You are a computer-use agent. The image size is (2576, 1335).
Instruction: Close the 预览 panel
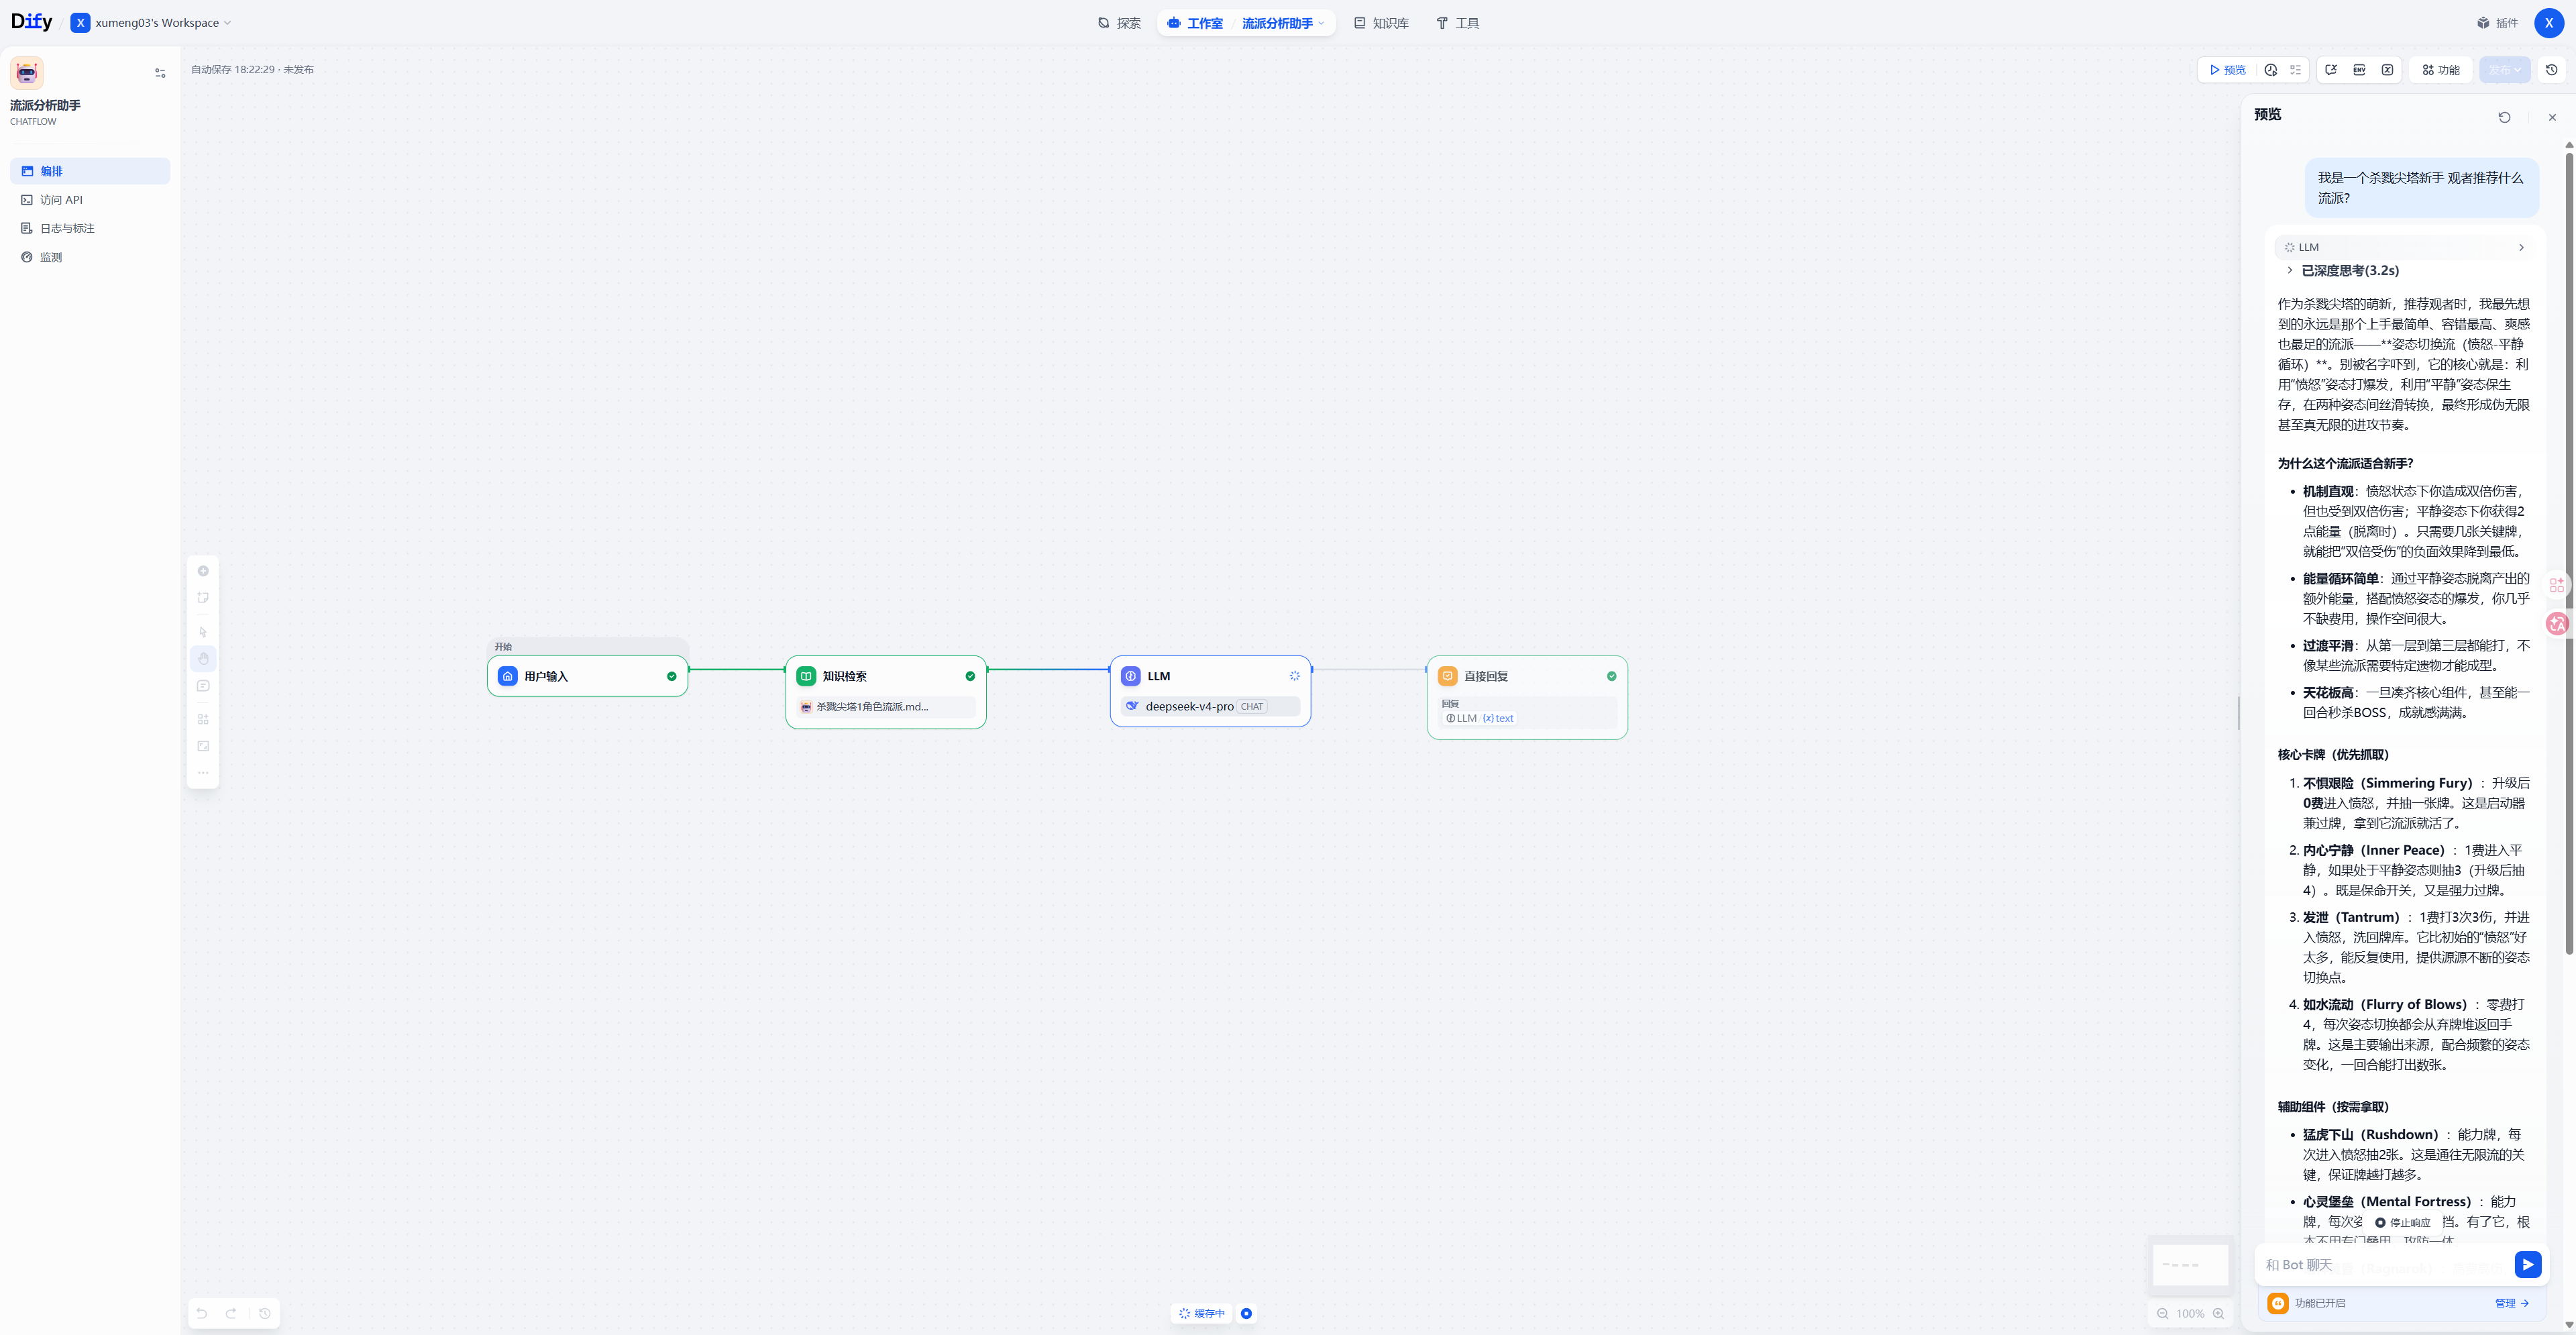2552,117
